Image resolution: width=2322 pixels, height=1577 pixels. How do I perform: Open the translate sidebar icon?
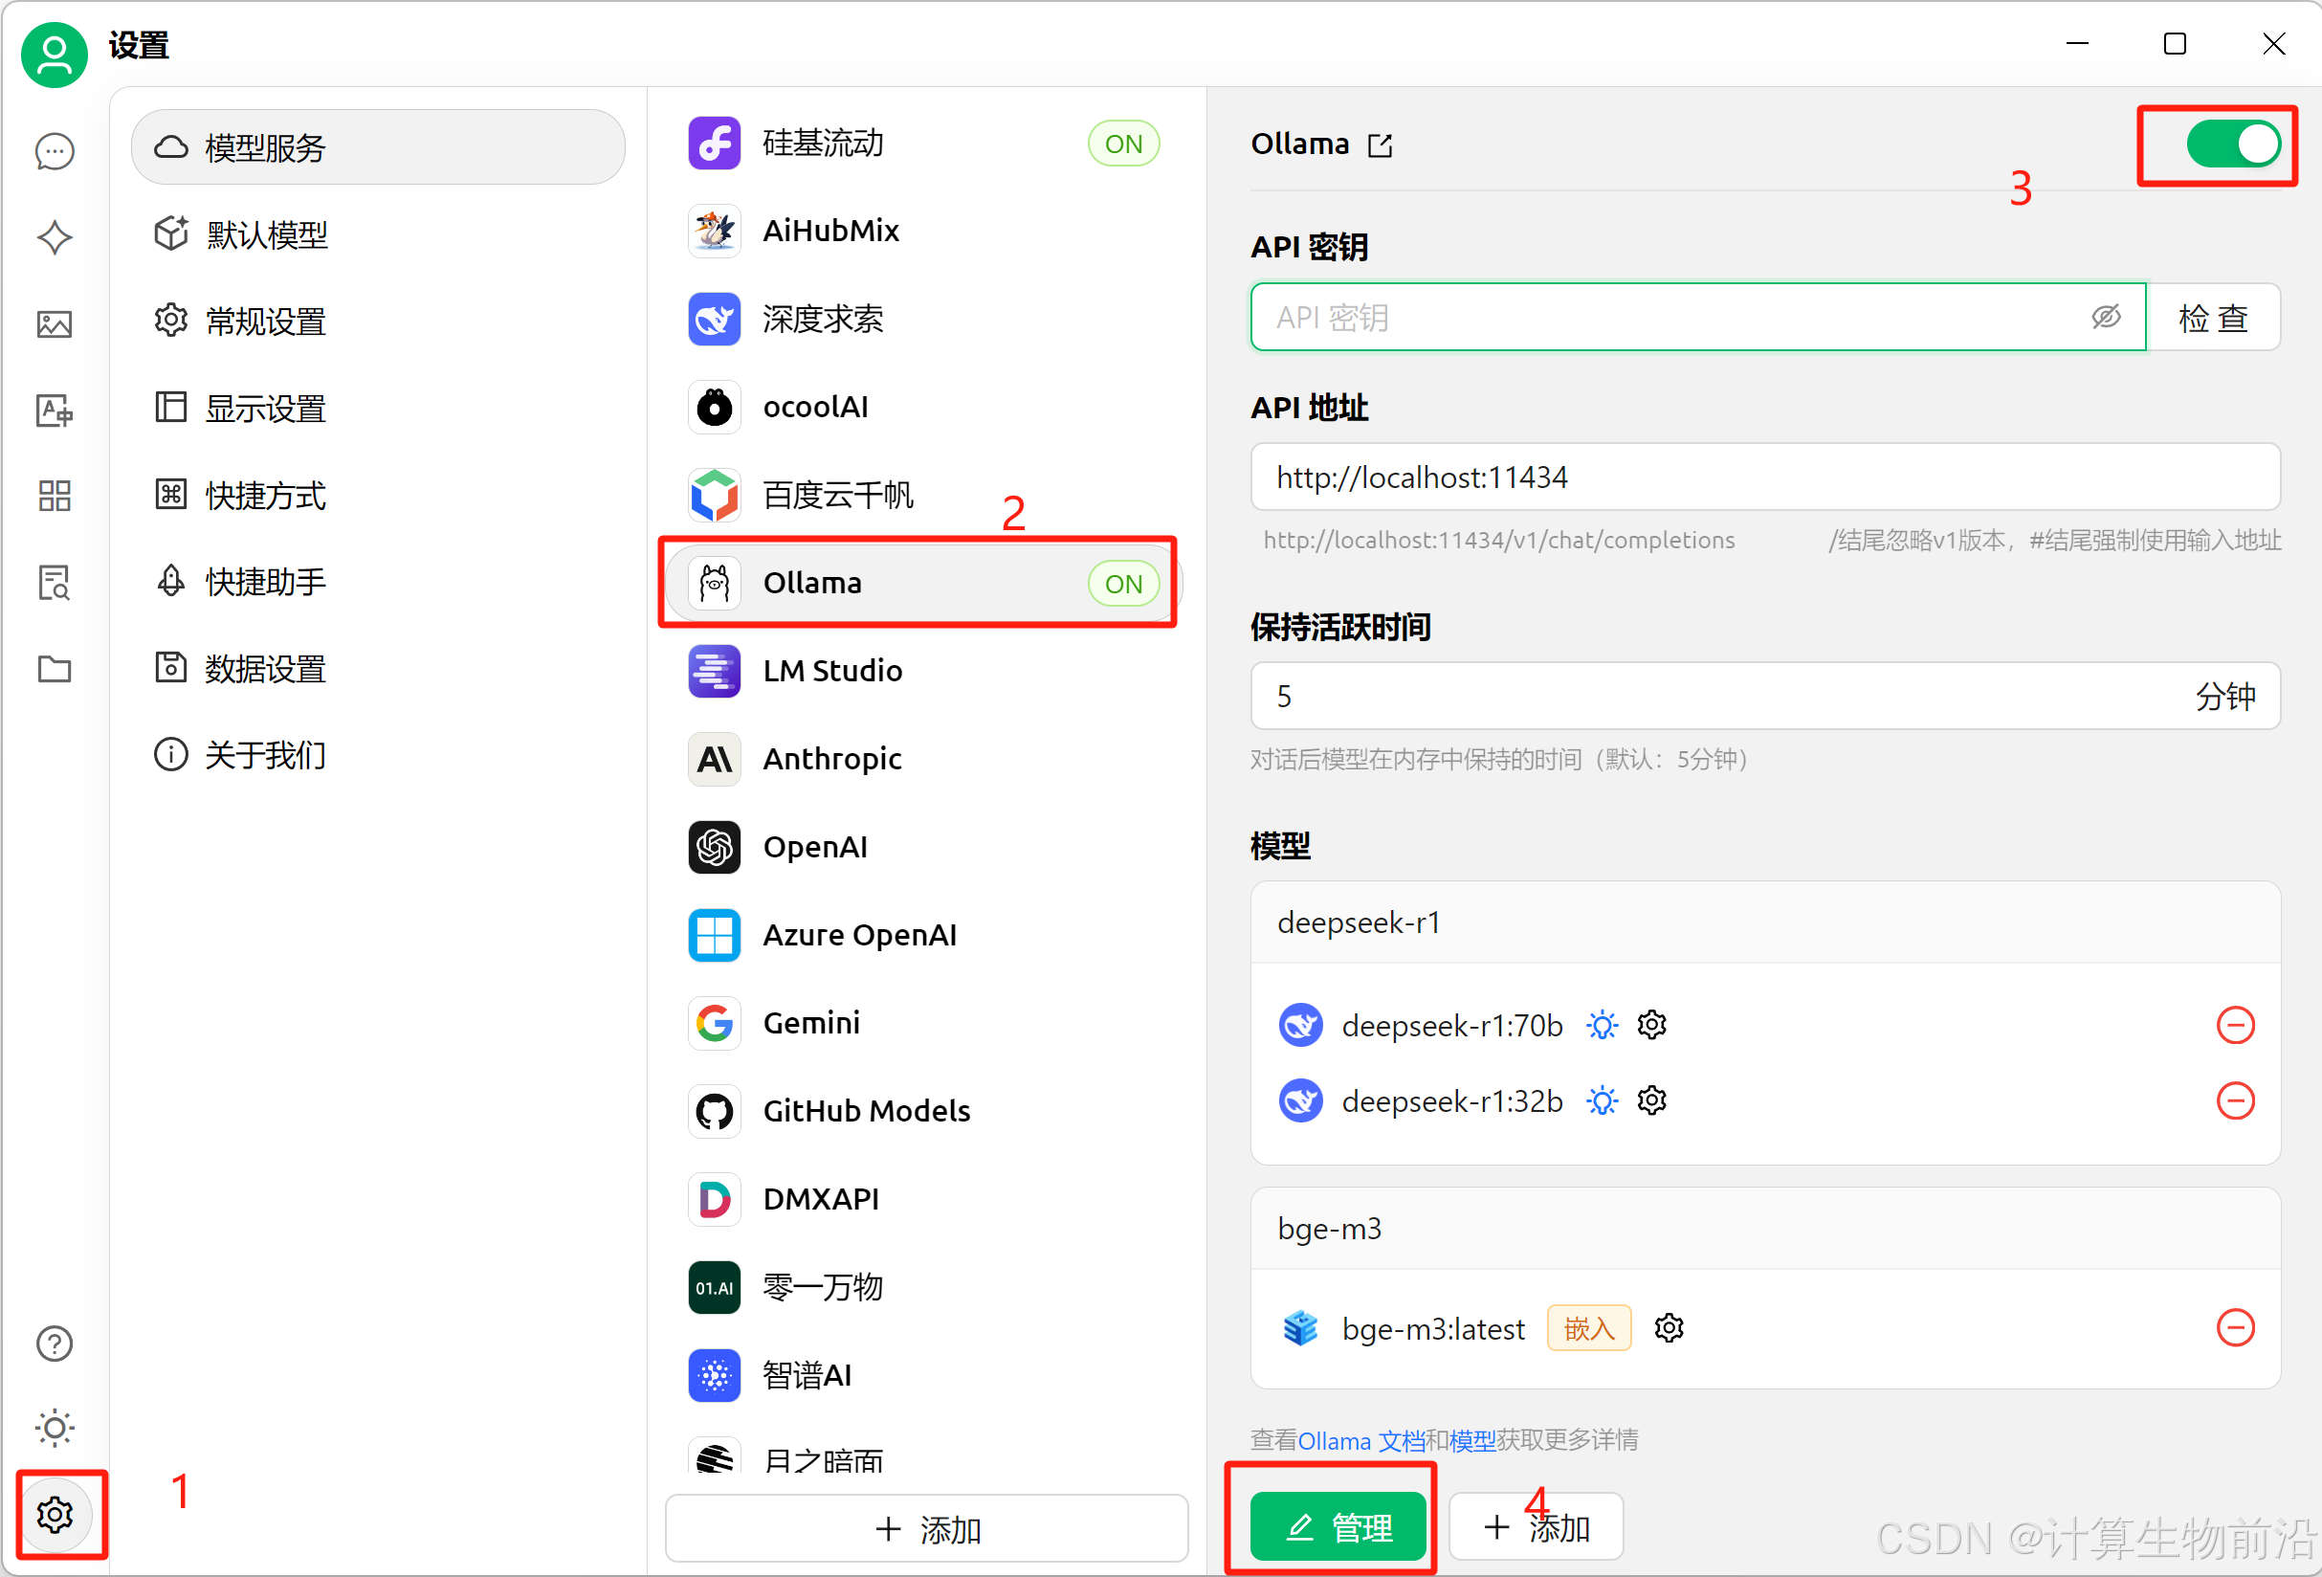coord(54,410)
